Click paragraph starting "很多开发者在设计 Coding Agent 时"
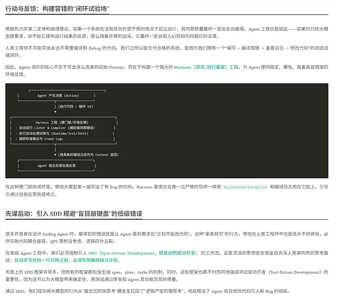 [x=167, y=237]
